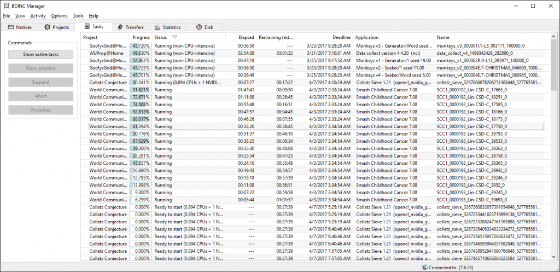Click the 87.029% progress bar
Viewport: 560px width, 272px height.
(141, 141)
